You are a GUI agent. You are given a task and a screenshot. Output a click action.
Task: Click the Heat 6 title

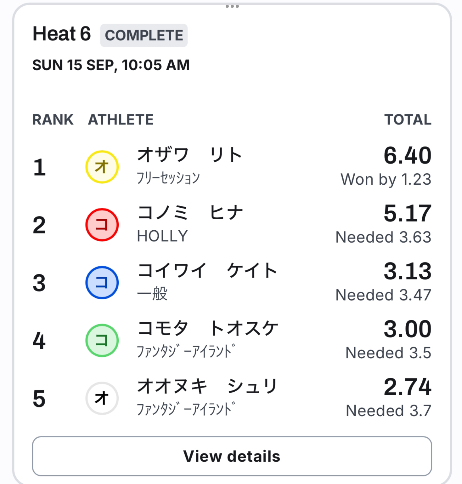click(x=62, y=34)
